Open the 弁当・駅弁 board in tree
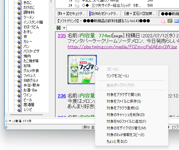Screen dimensions: 179x150 32,85
